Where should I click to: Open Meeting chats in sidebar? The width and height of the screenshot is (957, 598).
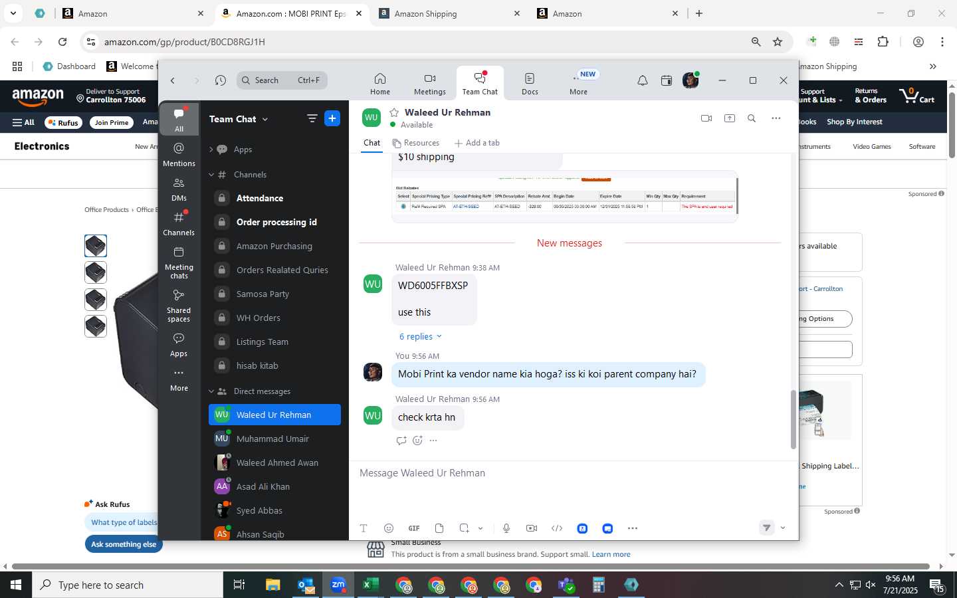179,262
